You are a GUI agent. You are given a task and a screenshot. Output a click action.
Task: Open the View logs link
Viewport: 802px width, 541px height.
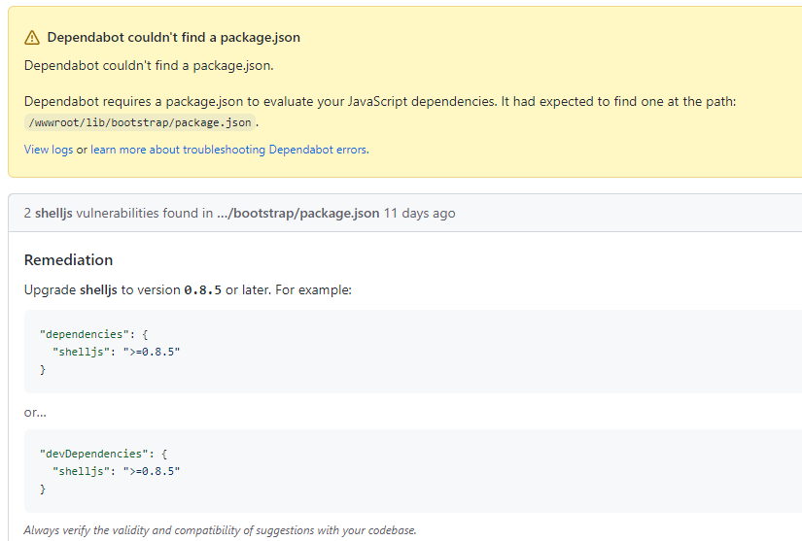click(x=49, y=150)
